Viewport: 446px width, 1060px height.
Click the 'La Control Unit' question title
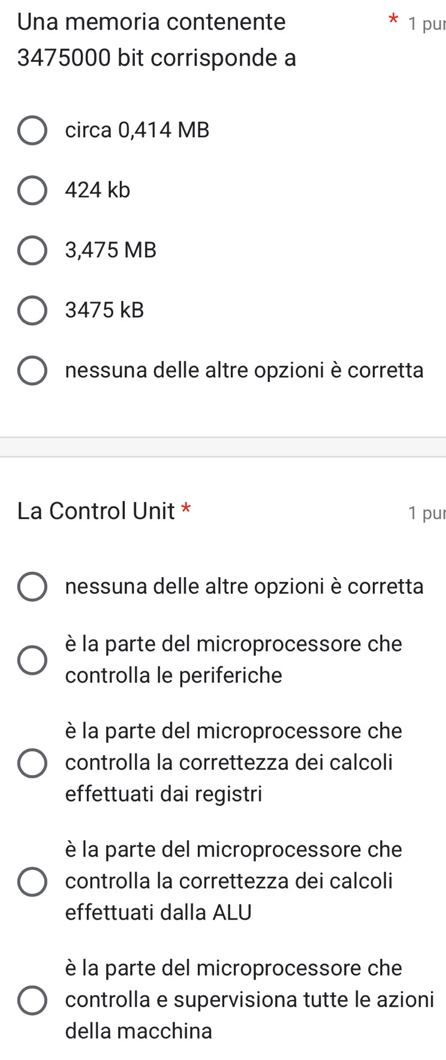96,511
